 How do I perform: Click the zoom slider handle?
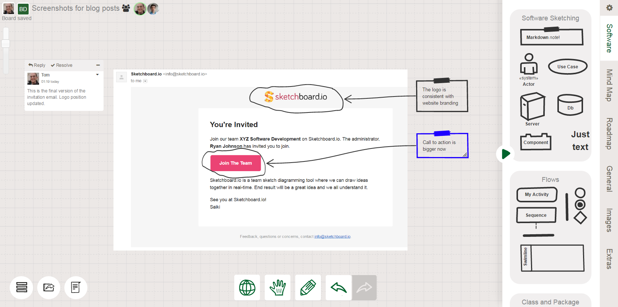click(6, 43)
